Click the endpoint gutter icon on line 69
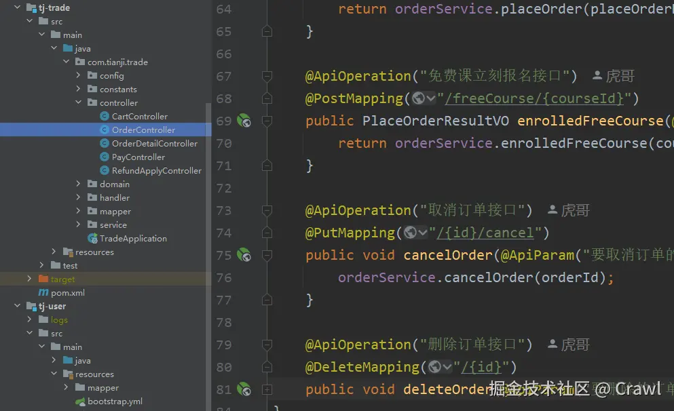 (244, 121)
